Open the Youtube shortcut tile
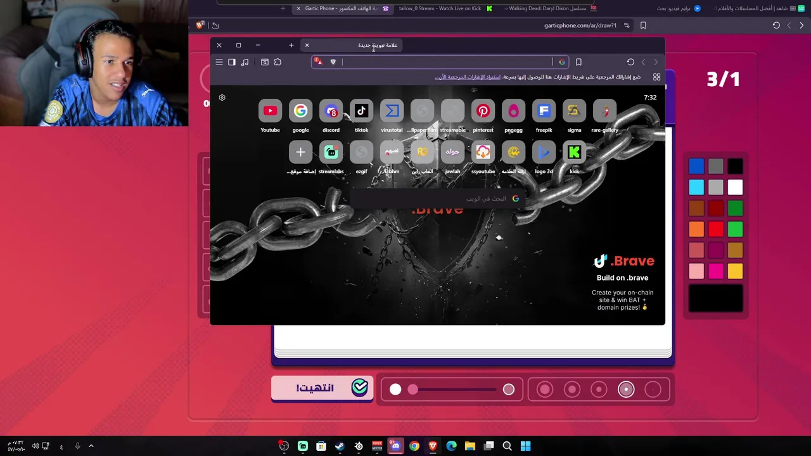The width and height of the screenshot is (811, 456). 270,111
